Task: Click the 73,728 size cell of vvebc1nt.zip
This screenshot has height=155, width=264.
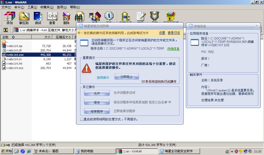Action: coord(46,46)
